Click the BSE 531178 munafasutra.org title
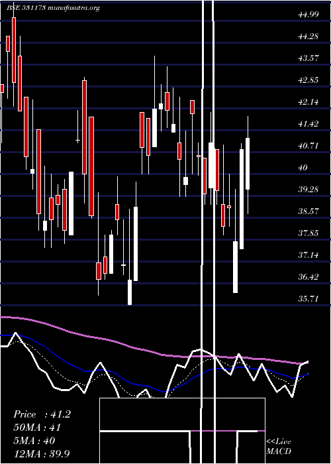This screenshot has width=331, height=464. click(53, 8)
